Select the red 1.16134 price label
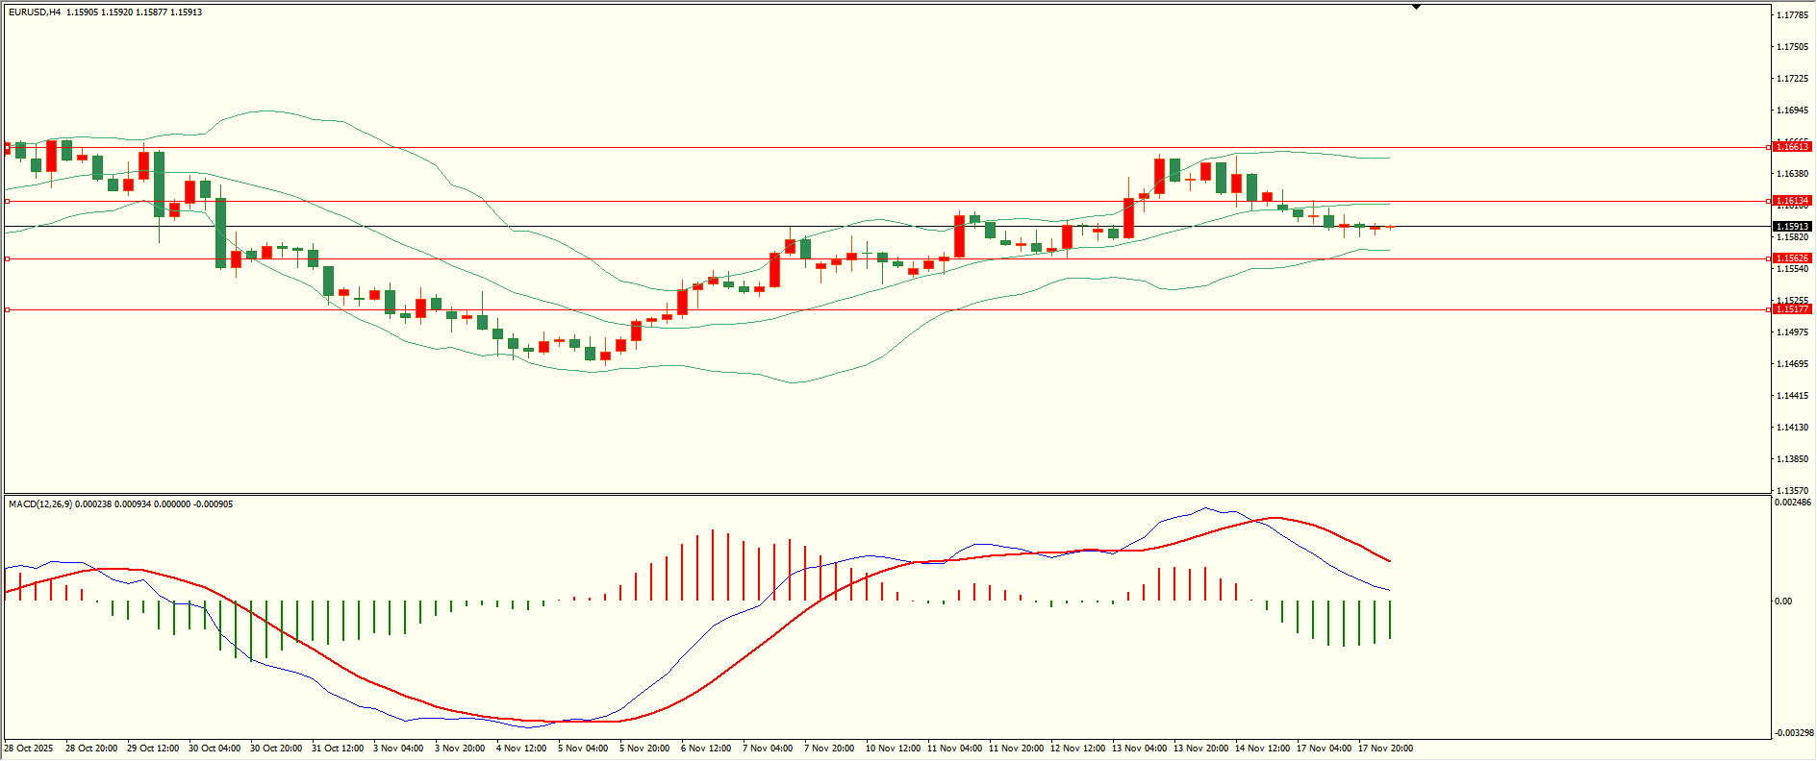 click(x=1792, y=201)
